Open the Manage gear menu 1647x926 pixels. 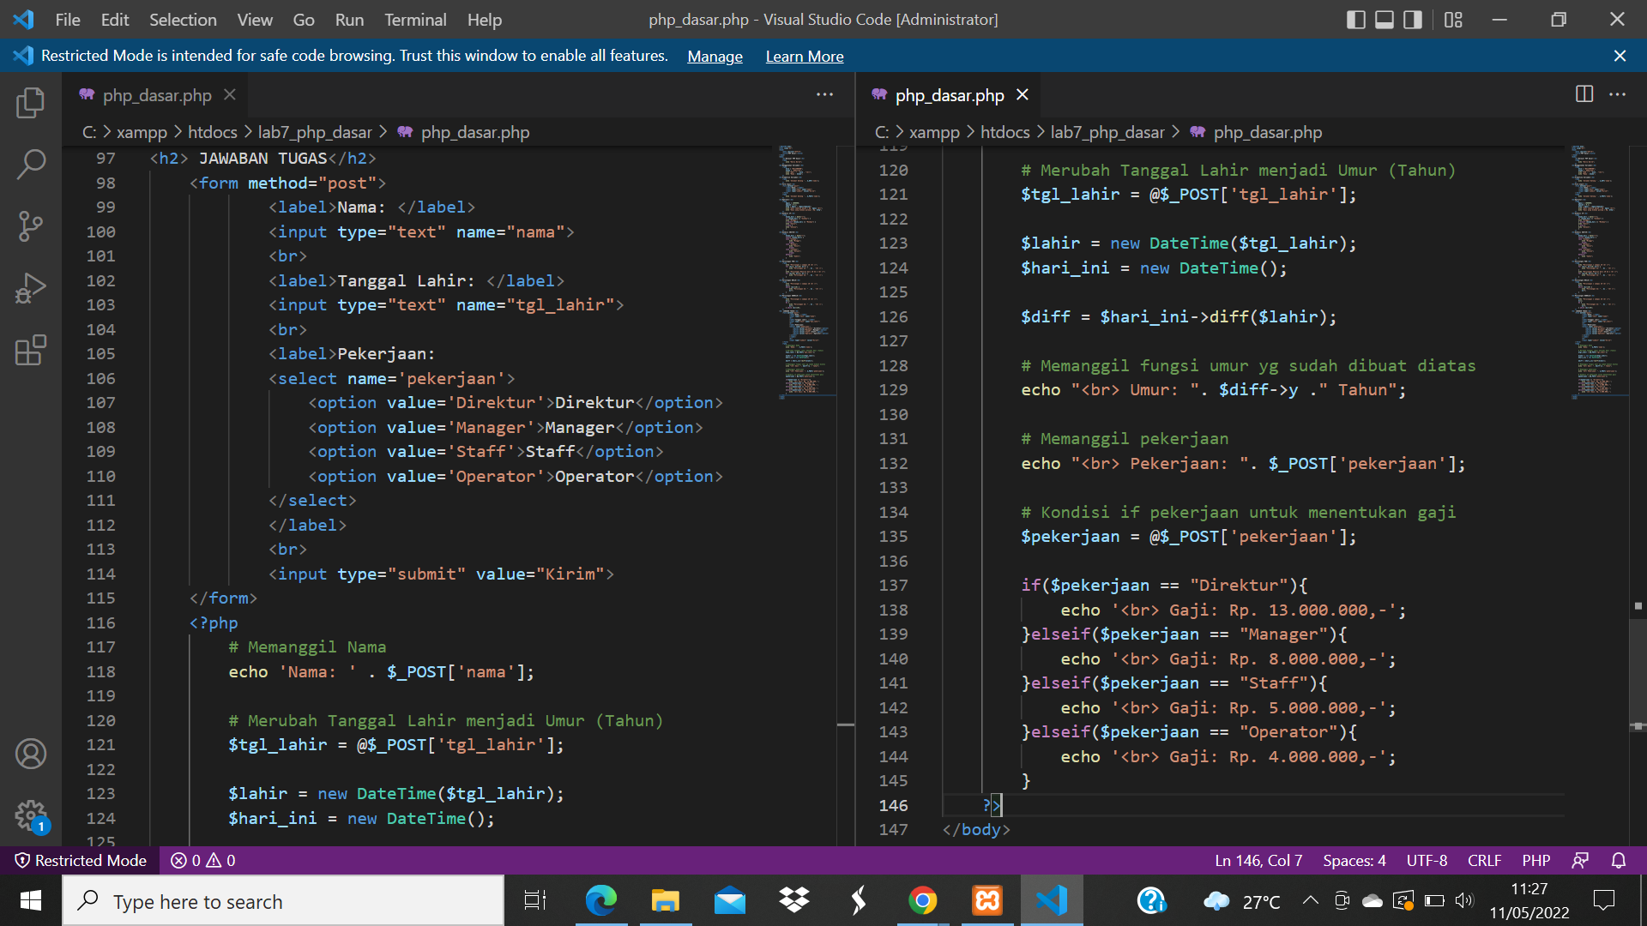pos(31,815)
